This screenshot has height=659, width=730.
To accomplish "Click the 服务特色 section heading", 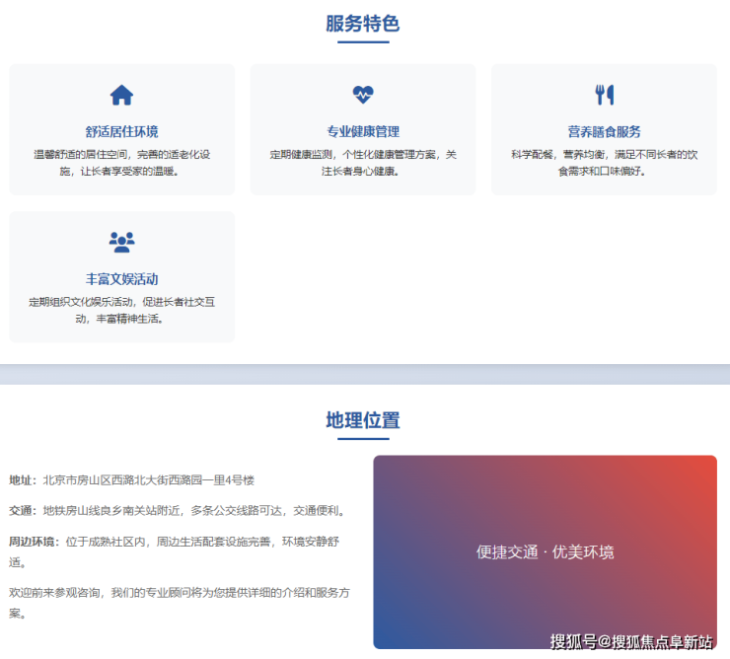I will pos(363,24).
